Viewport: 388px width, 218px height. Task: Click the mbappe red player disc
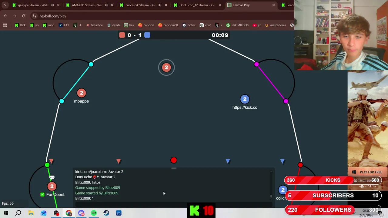coord(81,93)
